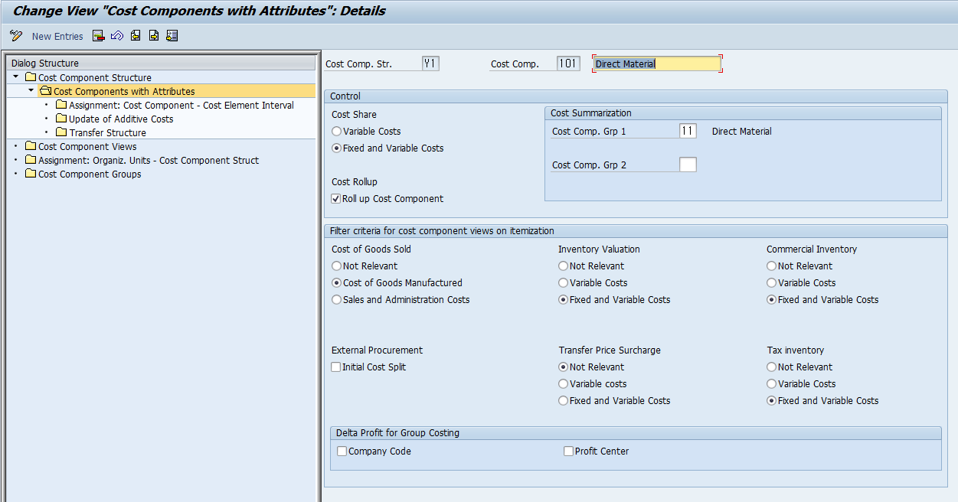Click the New Entries button

click(57, 35)
